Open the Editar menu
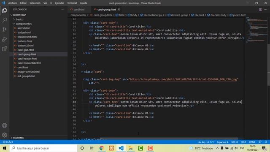Screen dimensions: 270x152 [23, 3]
